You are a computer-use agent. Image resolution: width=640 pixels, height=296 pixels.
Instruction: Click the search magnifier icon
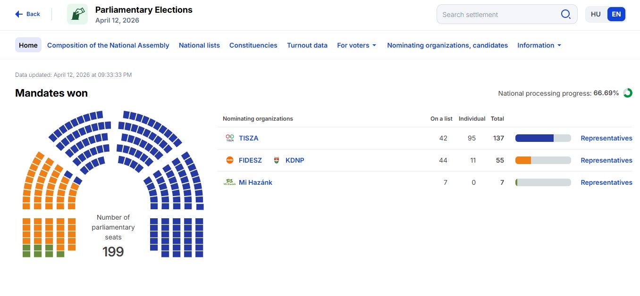point(565,14)
